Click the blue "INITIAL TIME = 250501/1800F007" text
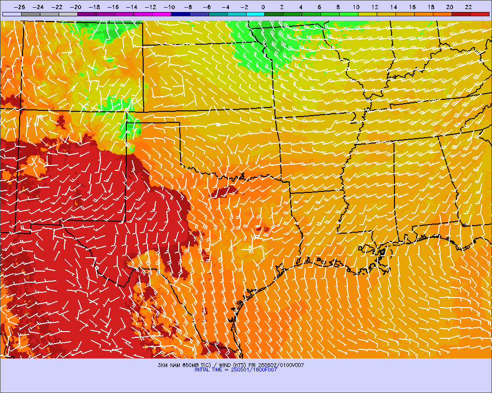Viewport: 492px width, 393px height. point(236,370)
